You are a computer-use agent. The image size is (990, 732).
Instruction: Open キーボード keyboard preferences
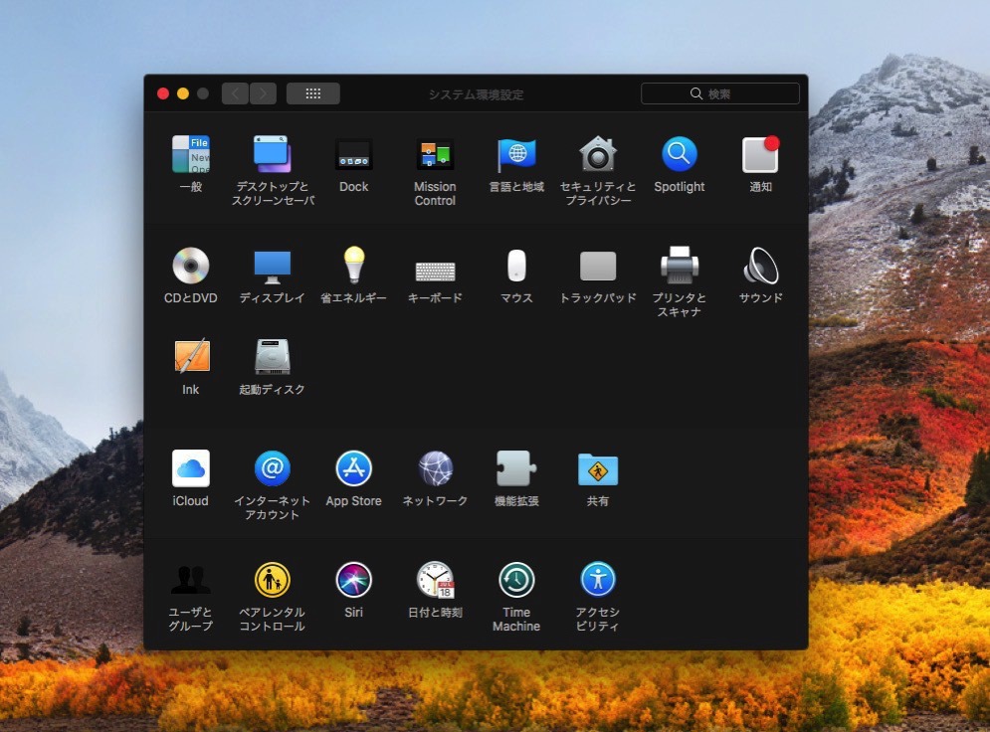435,271
